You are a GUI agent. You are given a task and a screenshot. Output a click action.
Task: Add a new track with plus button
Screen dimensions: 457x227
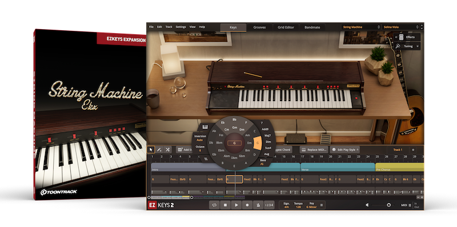(x=413, y=150)
